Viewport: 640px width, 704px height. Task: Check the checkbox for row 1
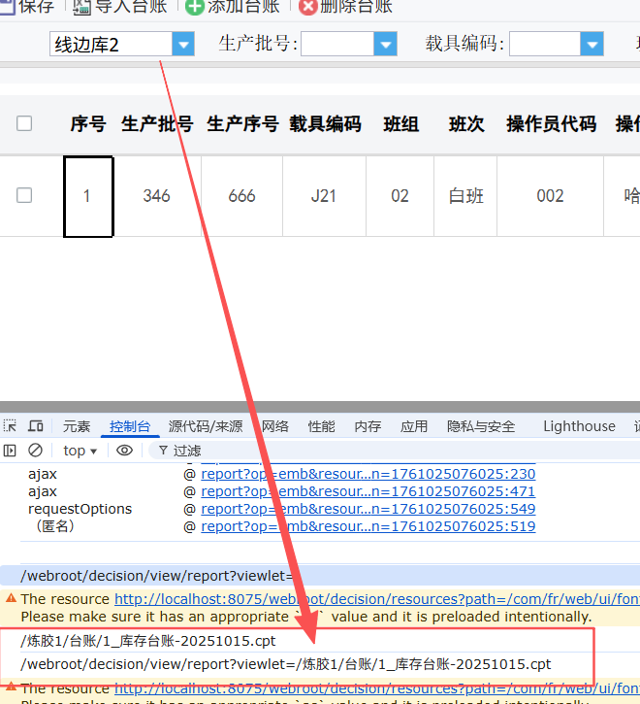pyautogui.click(x=24, y=195)
